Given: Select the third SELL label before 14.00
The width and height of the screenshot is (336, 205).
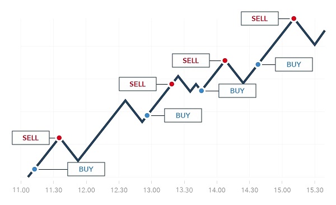Looking at the screenshot, I should click(191, 60).
